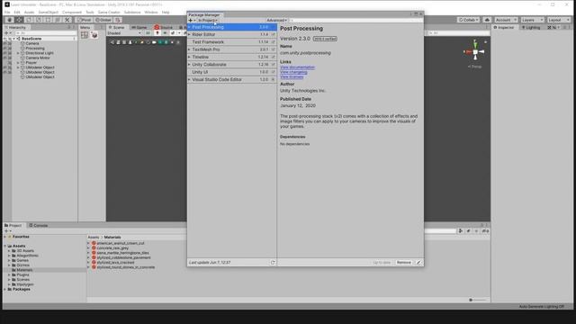
Task: Select the Move tool in the toolbar
Action: (19, 20)
